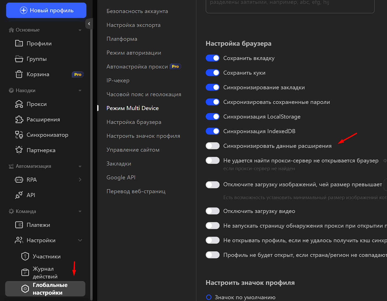Click the star icon beside Партнерка
The width and height of the screenshot is (387, 301).
pyautogui.click(x=19, y=150)
